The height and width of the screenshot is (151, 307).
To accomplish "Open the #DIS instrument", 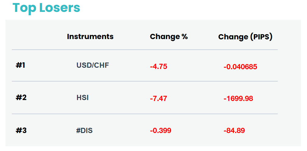I will (84, 131).
